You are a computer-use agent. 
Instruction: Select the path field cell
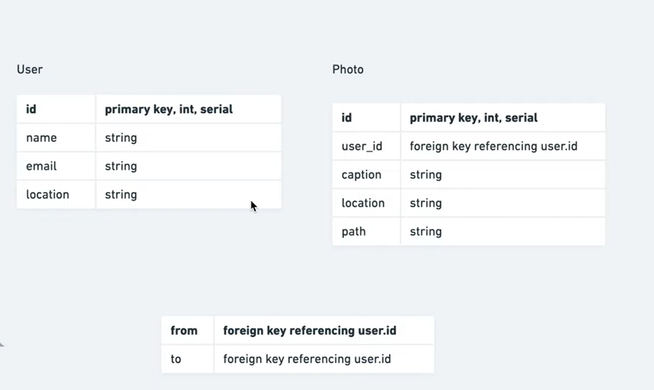[366, 231]
